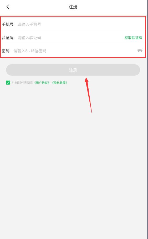
Task: Toggle password visibility eye icon
Action: click(140, 51)
